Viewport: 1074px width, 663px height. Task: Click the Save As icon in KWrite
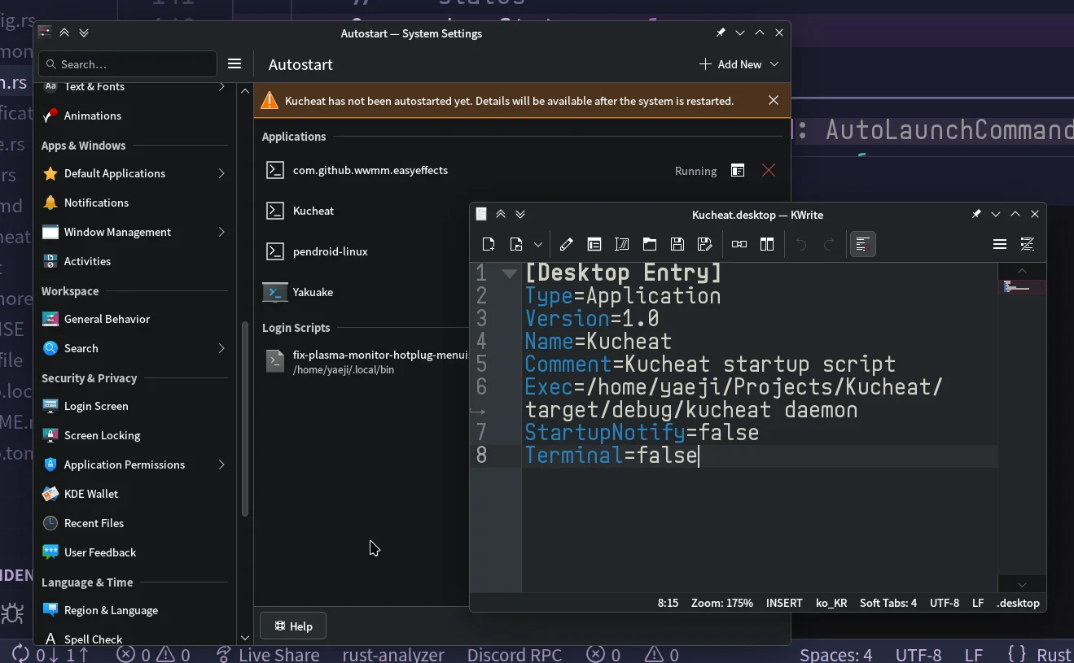click(x=705, y=244)
